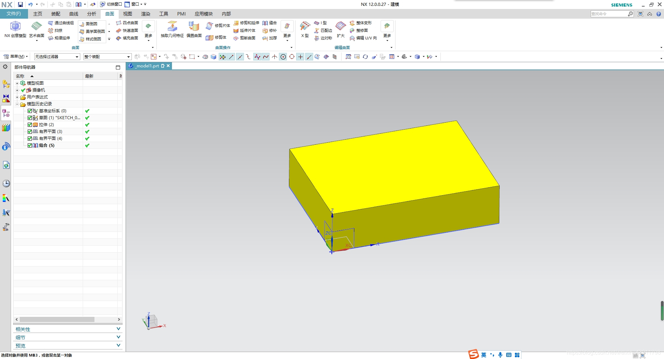Open the history clock sidebar icon
Viewport: 664px width, 359px height.
(x=6, y=183)
